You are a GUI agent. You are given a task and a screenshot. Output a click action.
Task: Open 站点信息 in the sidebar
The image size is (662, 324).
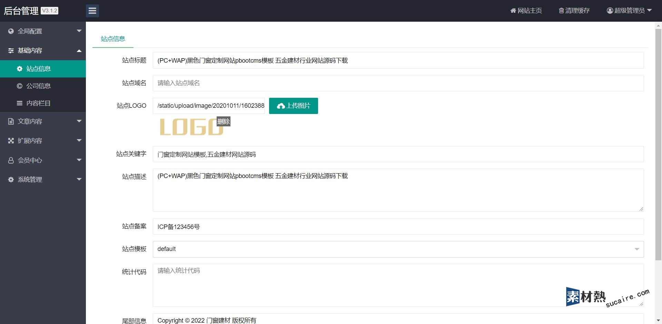(x=43, y=69)
